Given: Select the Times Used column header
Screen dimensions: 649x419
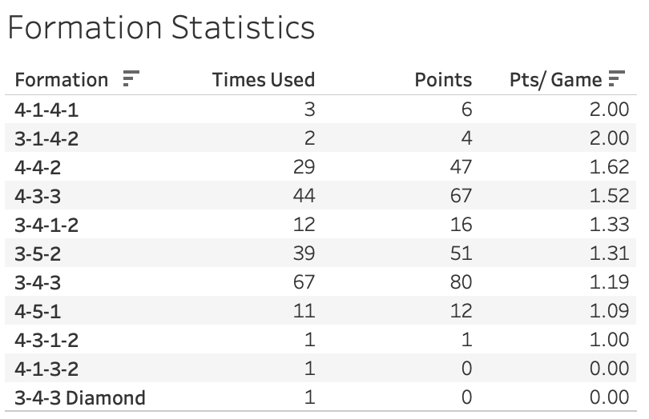Looking at the screenshot, I should 263,80.
